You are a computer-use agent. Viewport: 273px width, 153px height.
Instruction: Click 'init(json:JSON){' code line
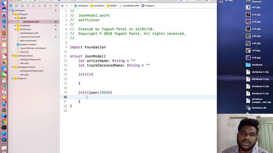click(x=95, y=93)
